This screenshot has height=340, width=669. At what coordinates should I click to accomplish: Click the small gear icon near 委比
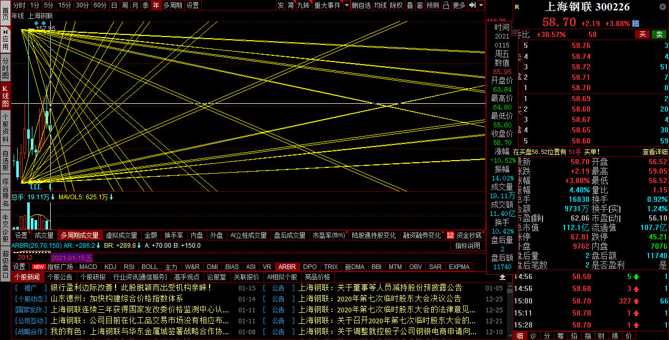click(x=515, y=32)
